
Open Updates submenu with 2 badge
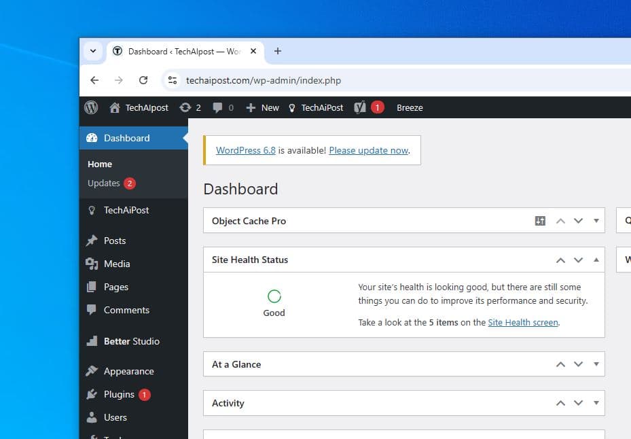point(111,183)
